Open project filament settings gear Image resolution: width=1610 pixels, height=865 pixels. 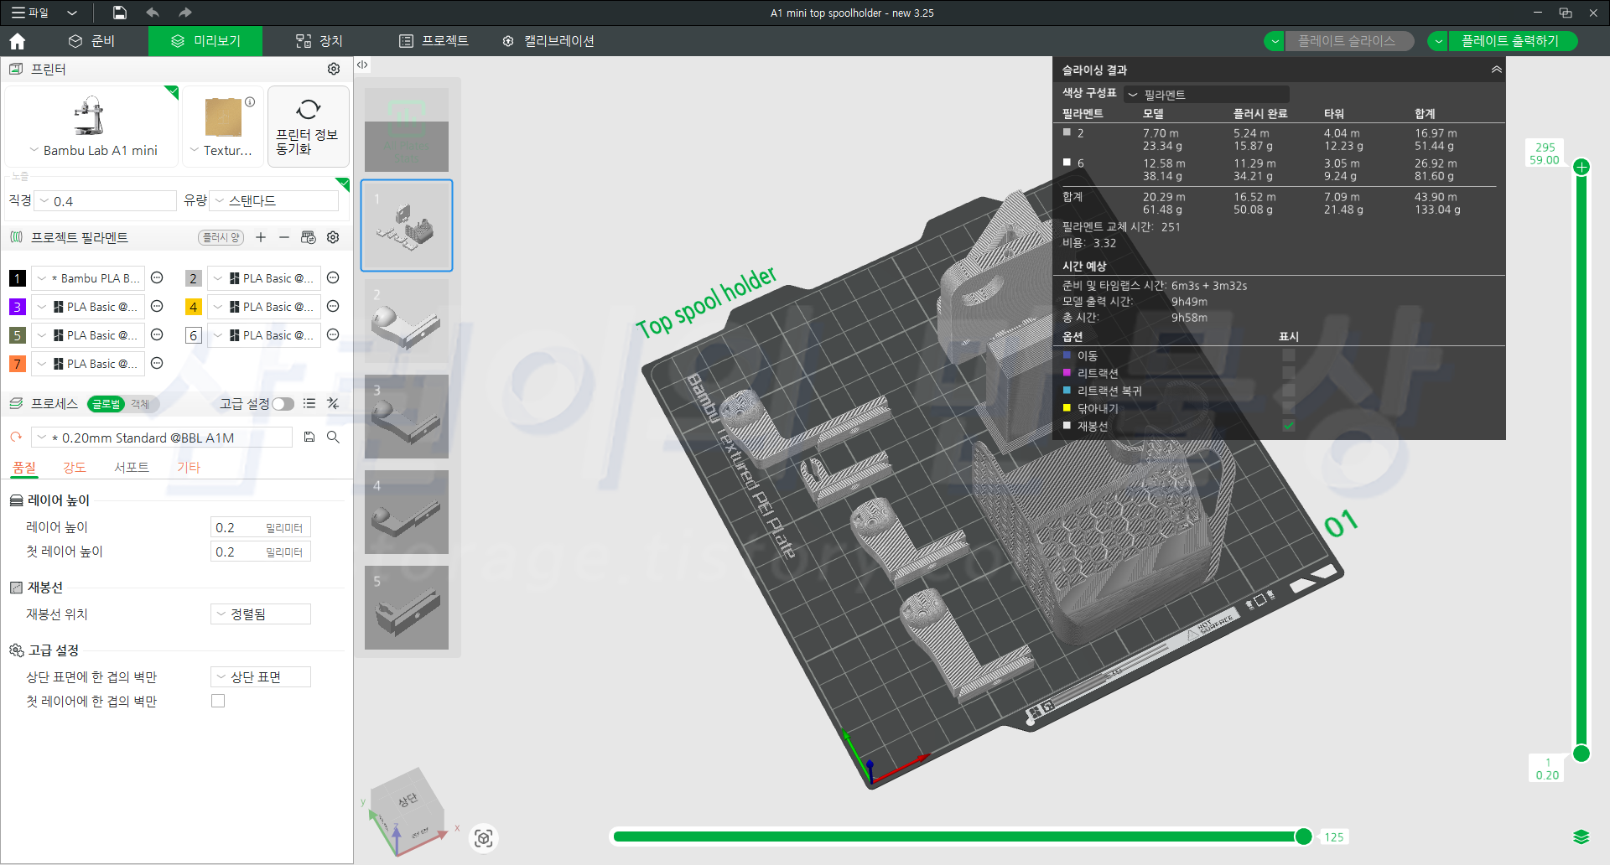point(333,237)
